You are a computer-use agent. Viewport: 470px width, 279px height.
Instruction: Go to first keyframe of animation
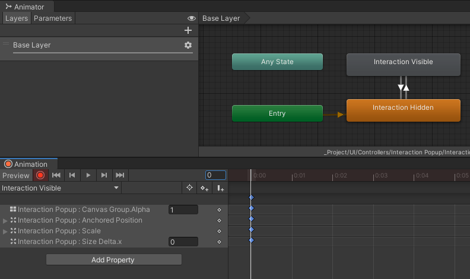click(56, 175)
